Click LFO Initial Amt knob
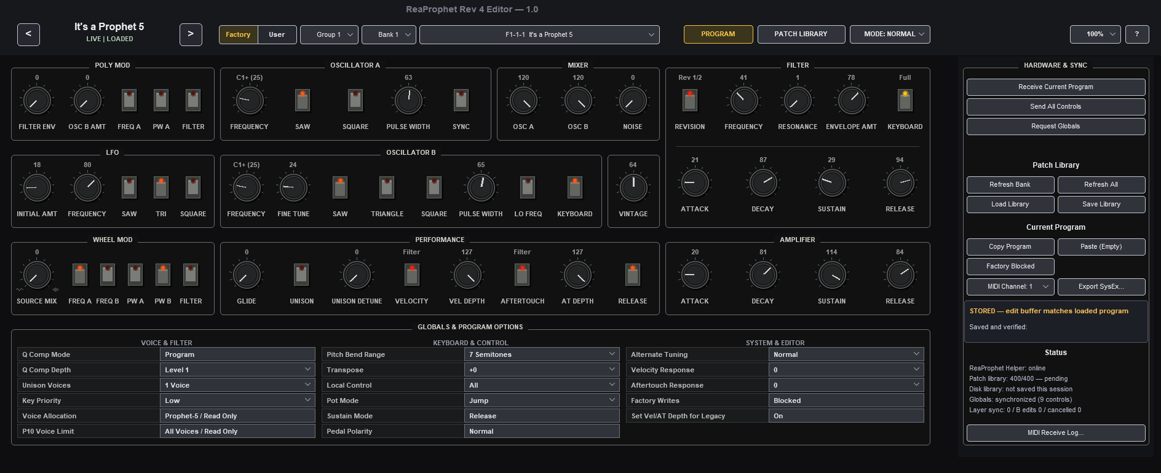Image resolution: width=1161 pixels, height=473 pixels. tap(37, 188)
